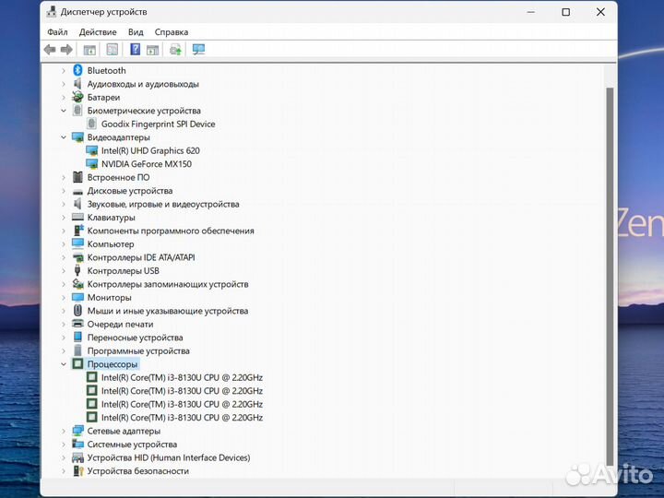Expand Устройства HID node
This screenshot has width=664, height=498.
(x=64, y=457)
